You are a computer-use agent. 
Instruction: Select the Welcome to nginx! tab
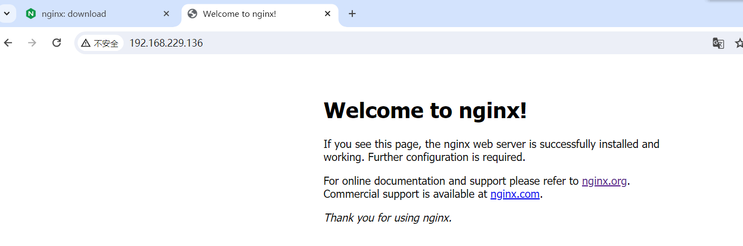click(x=260, y=14)
